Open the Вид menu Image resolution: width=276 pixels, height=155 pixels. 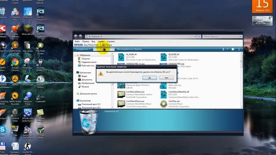tap(93, 41)
